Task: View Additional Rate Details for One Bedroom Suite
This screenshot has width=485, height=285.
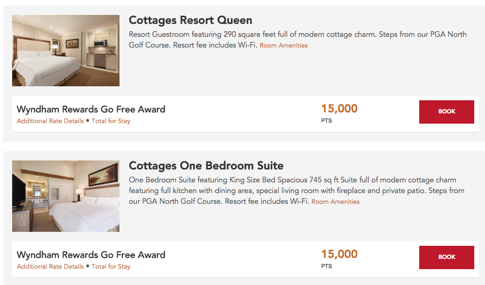Action: (50, 266)
